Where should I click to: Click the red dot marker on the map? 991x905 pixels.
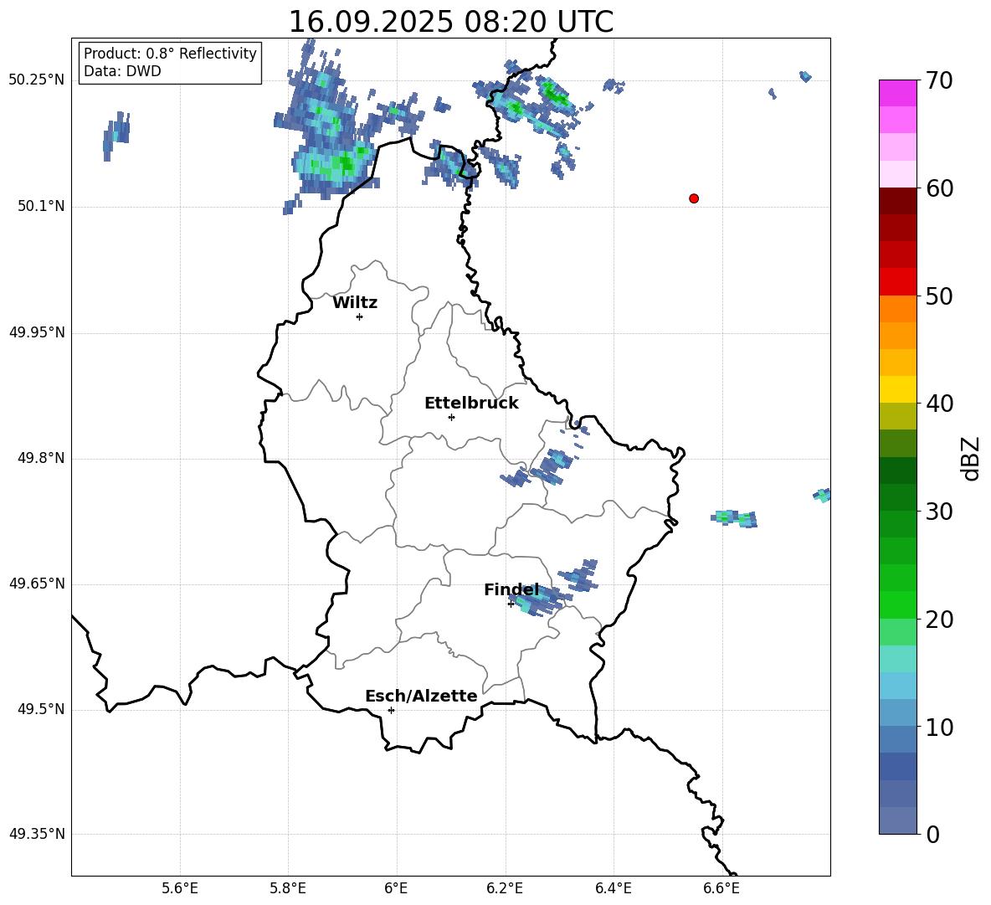tap(693, 198)
